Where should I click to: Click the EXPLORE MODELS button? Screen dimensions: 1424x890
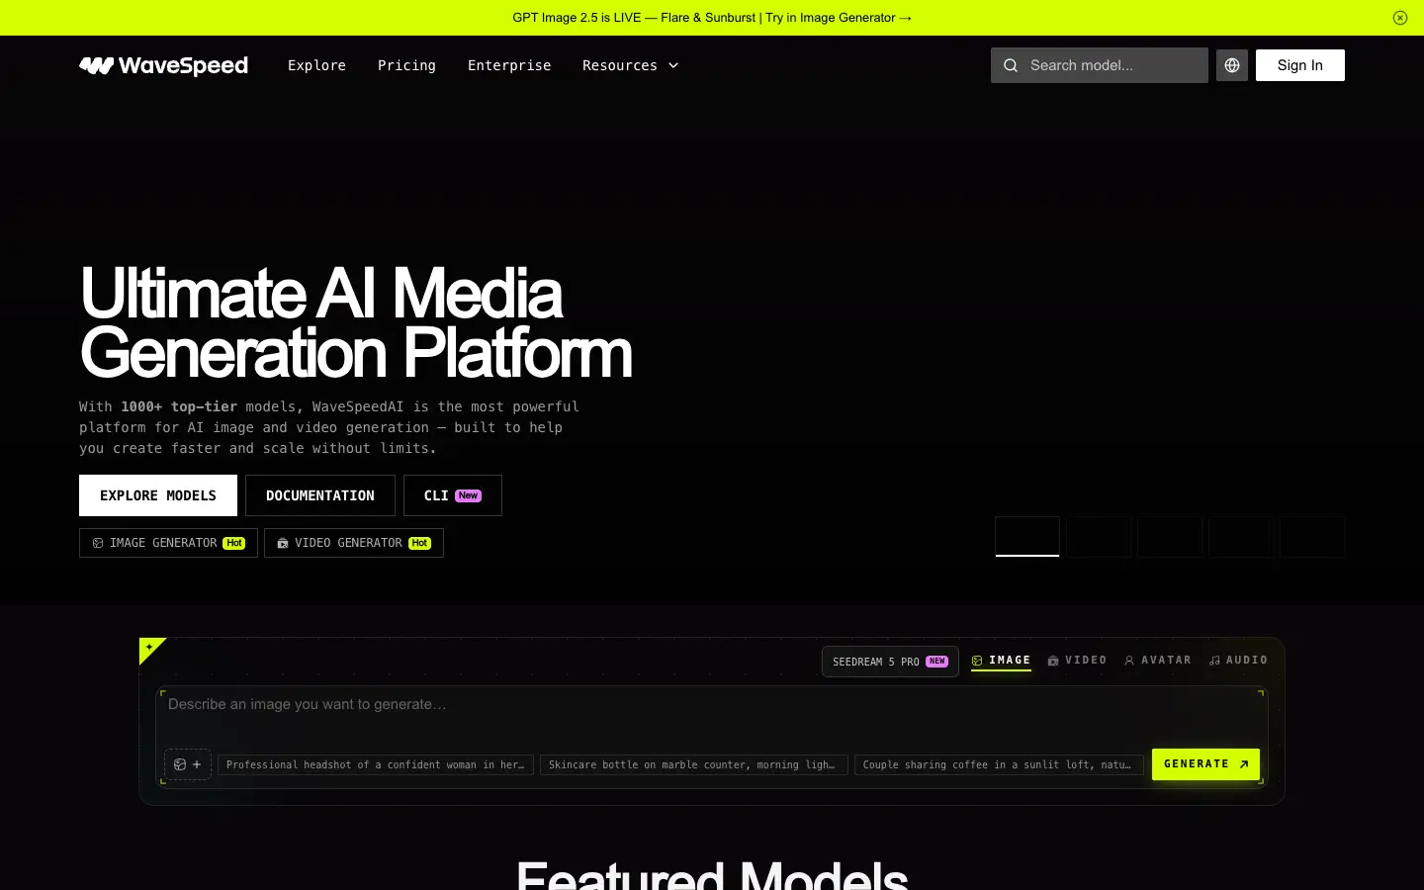(158, 495)
